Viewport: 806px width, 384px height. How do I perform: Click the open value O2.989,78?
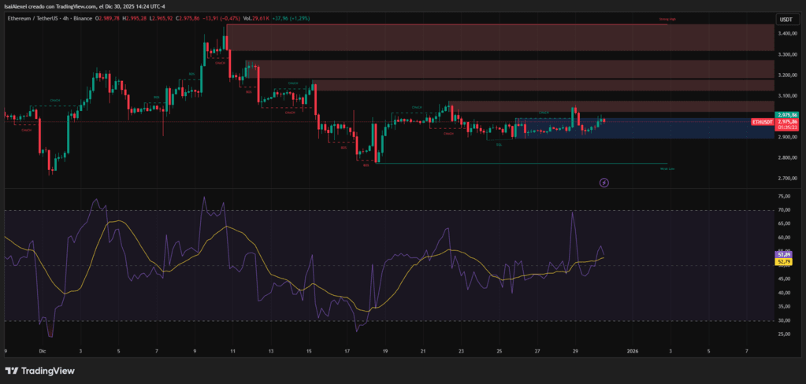coord(107,18)
